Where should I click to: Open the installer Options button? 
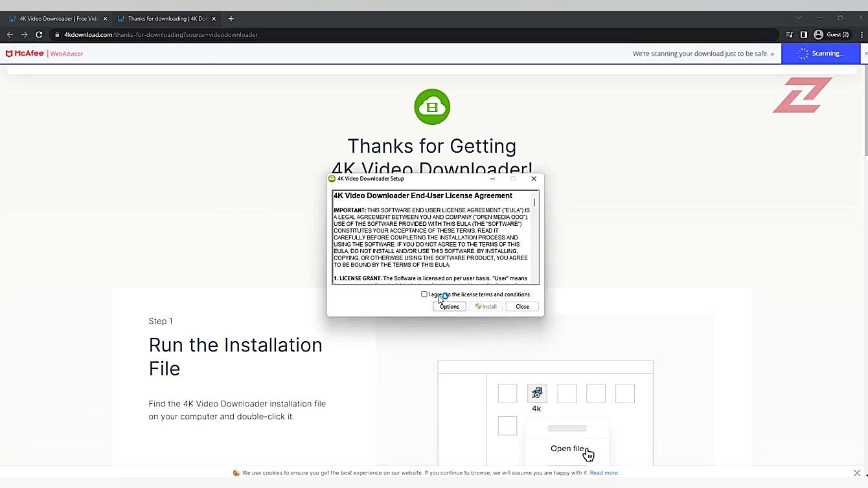450,307
